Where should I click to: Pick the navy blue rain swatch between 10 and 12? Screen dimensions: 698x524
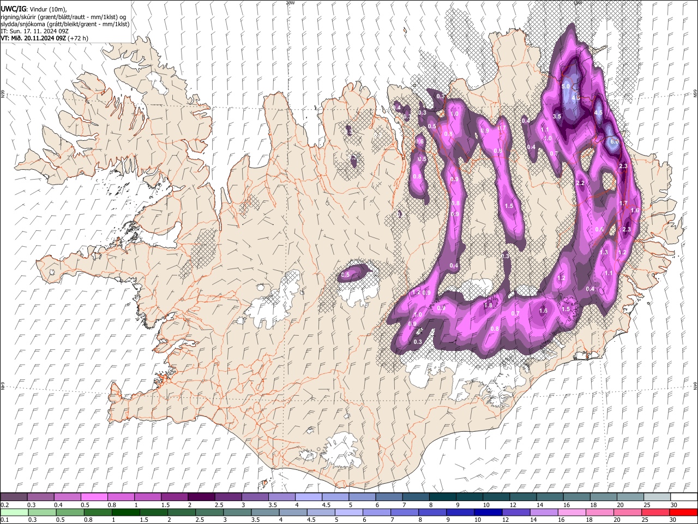(488, 512)
